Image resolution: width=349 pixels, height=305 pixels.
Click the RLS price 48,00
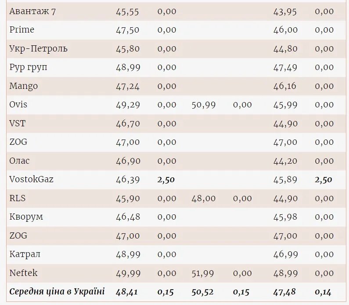203,198
